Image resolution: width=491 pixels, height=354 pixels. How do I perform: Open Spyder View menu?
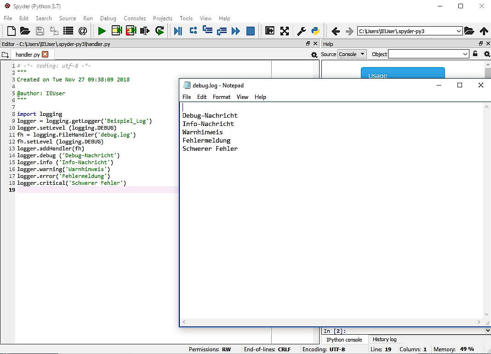(206, 18)
